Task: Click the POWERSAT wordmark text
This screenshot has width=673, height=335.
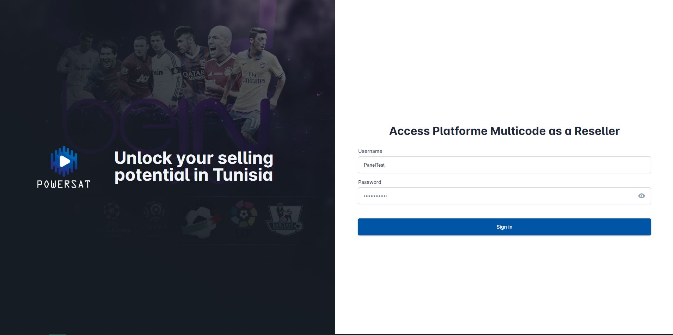Action: coord(64,184)
